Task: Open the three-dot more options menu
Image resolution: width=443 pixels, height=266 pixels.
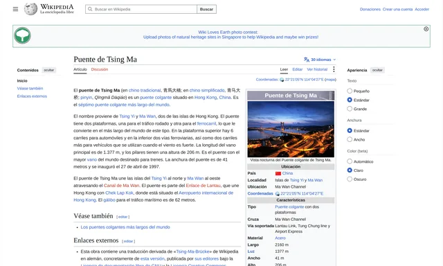Action: (334, 69)
